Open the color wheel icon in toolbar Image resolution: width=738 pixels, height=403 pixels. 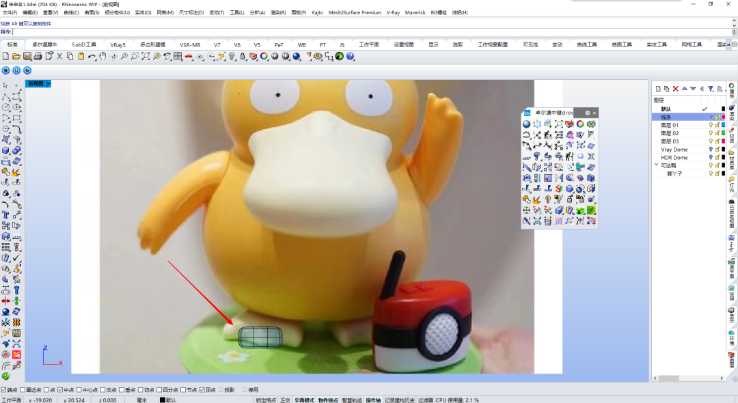[264, 57]
